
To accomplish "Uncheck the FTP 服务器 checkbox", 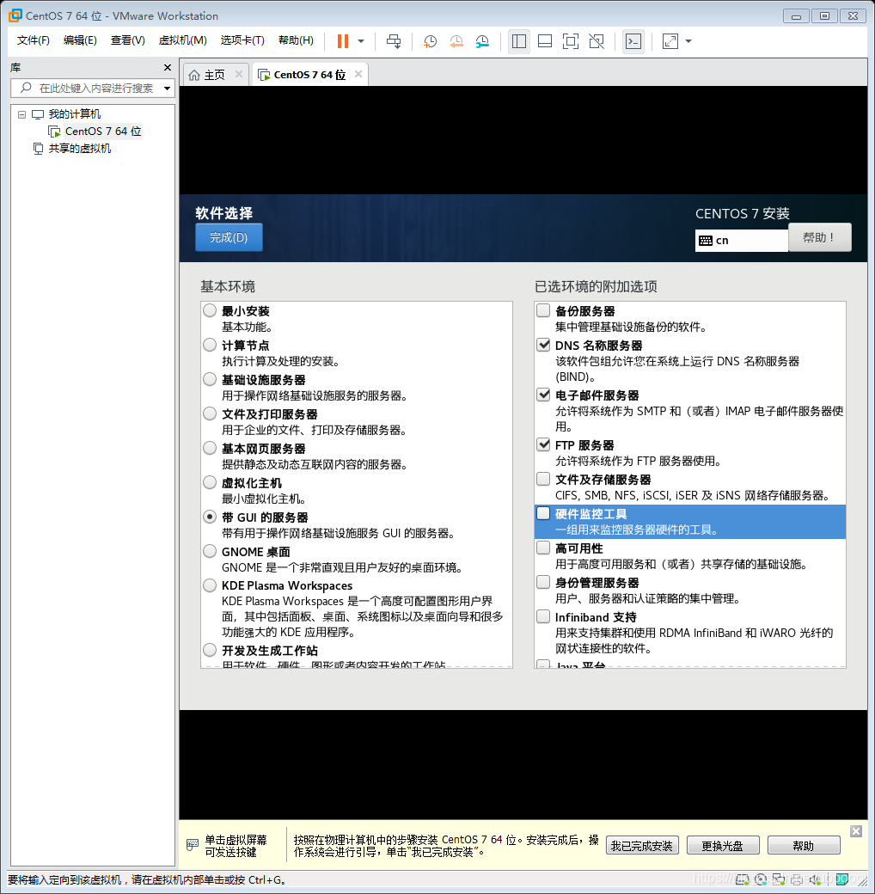I will [x=543, y=444].
